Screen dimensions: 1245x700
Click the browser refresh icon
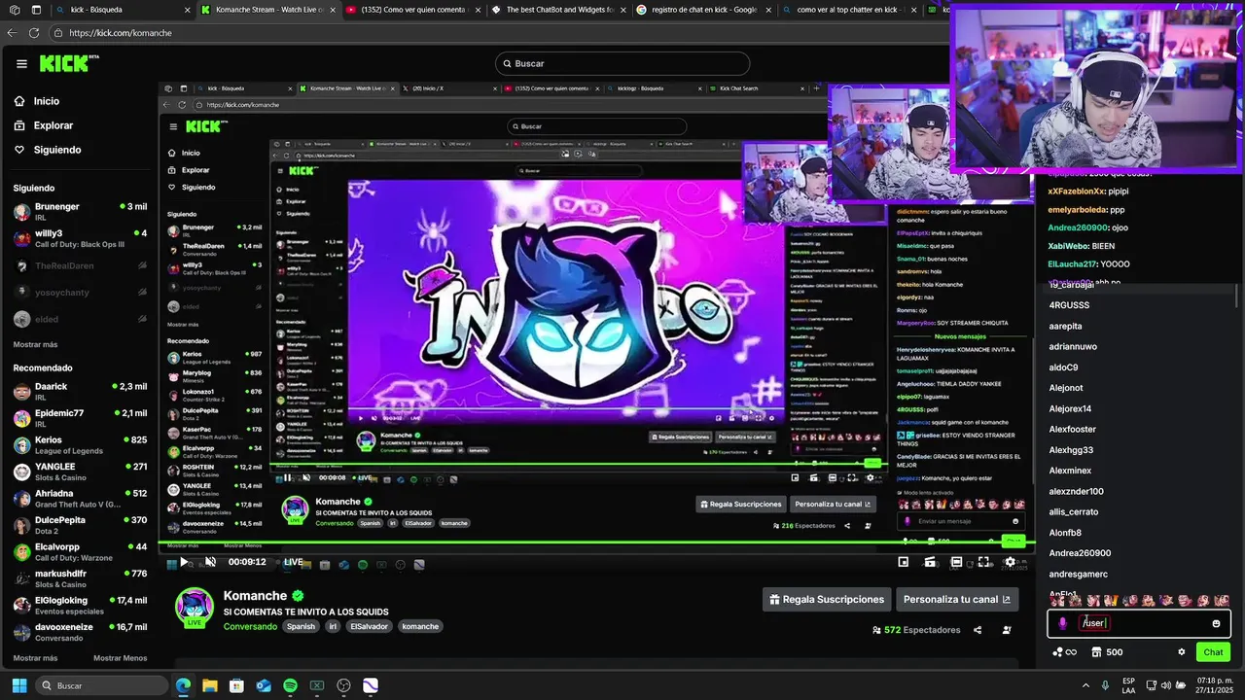[x=34, y=32]
